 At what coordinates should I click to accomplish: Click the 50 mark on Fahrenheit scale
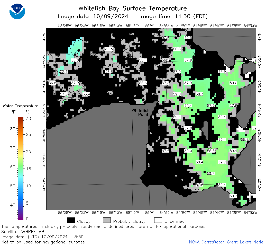click(x=13, y=186)
